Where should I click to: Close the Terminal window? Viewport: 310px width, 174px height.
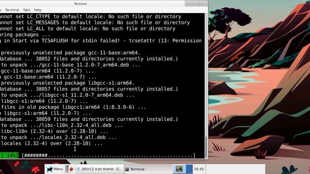click(204, 3)
